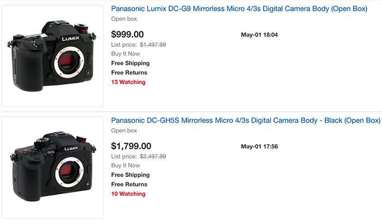Click Free Returns on the GH5S listing

(129, 184)
